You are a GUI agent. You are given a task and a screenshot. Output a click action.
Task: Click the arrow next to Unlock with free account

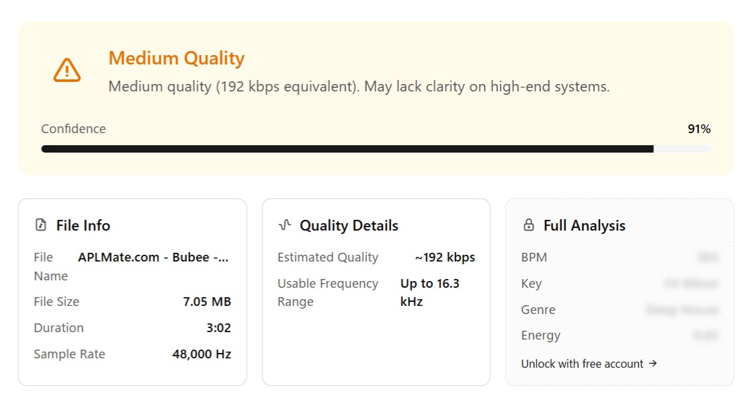click(653, 363)
